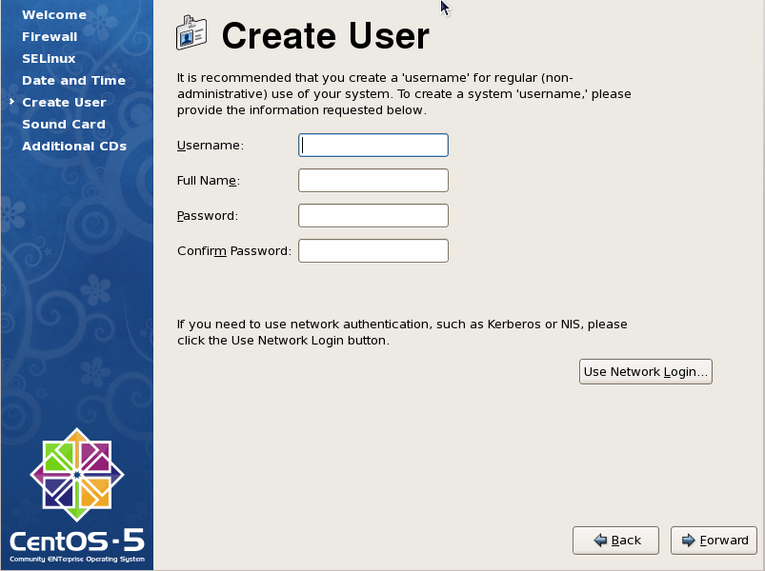Click the network authentication note text
The height and width of the screenshot is (571, 765).
click(x=402, y=332)
